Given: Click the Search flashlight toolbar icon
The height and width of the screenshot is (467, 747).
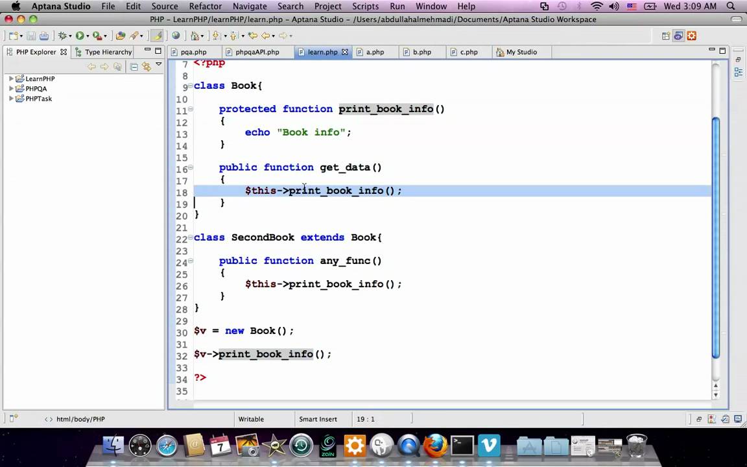Looking at the screenshot, I should [134, 36].
